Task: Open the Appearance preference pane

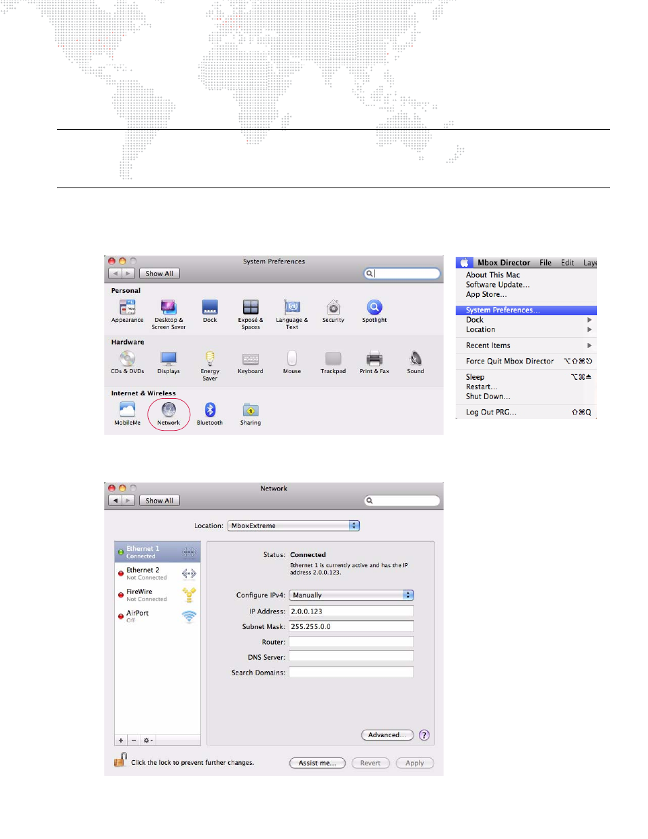Action: point(127,311)
